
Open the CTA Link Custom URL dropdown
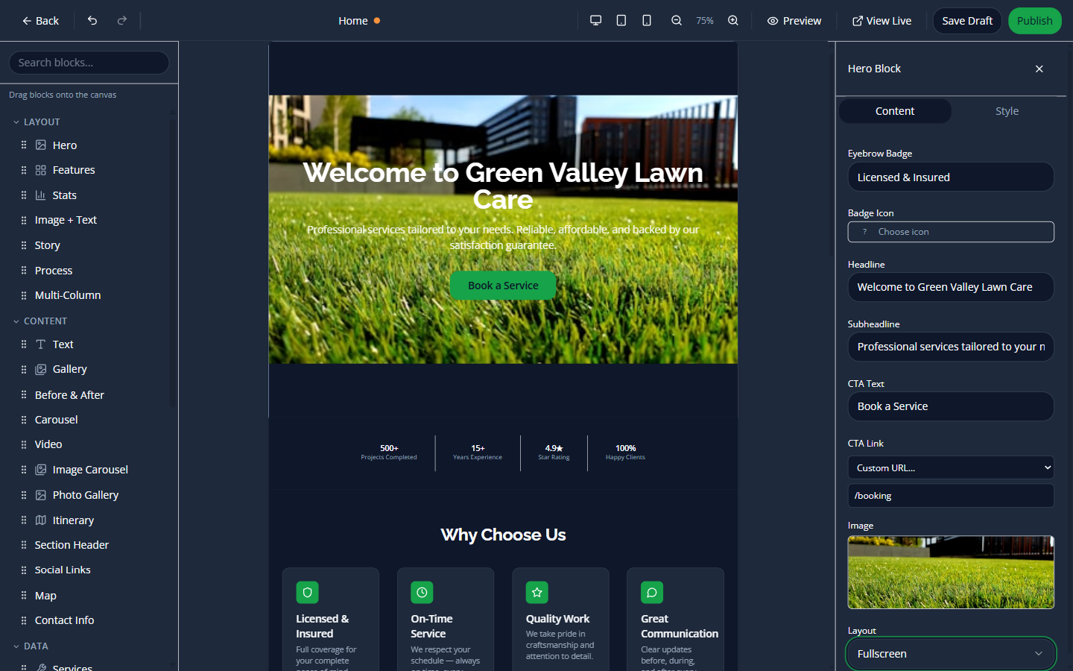point(951,467)
